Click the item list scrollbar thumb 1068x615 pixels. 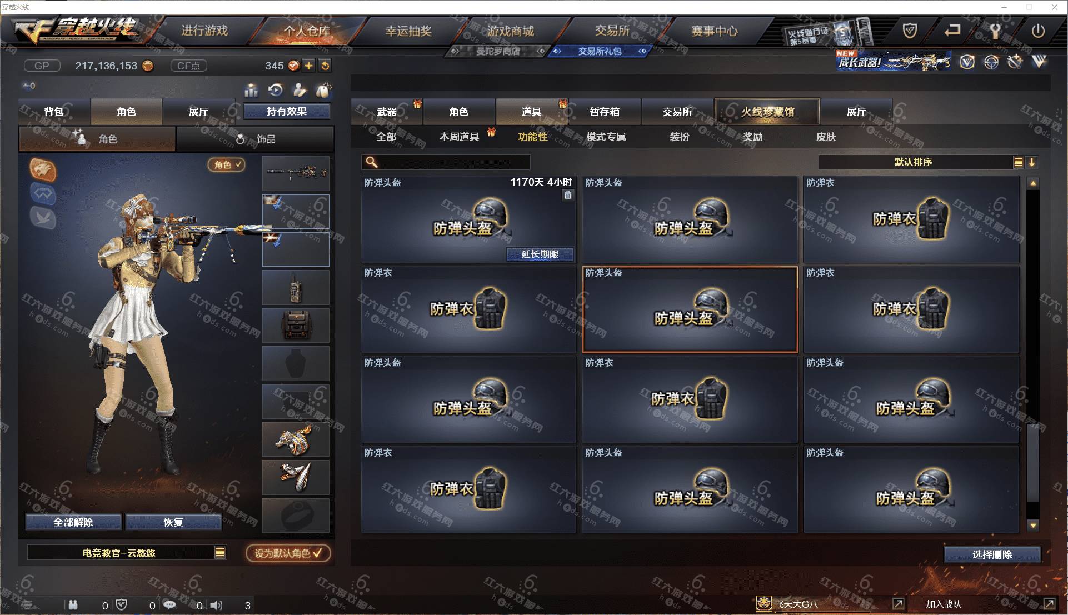(1032, 463)
